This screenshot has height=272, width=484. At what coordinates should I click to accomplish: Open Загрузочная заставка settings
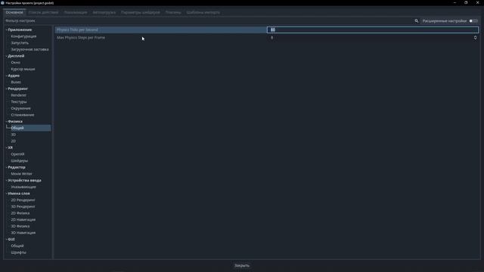click(x=29, y=49)
